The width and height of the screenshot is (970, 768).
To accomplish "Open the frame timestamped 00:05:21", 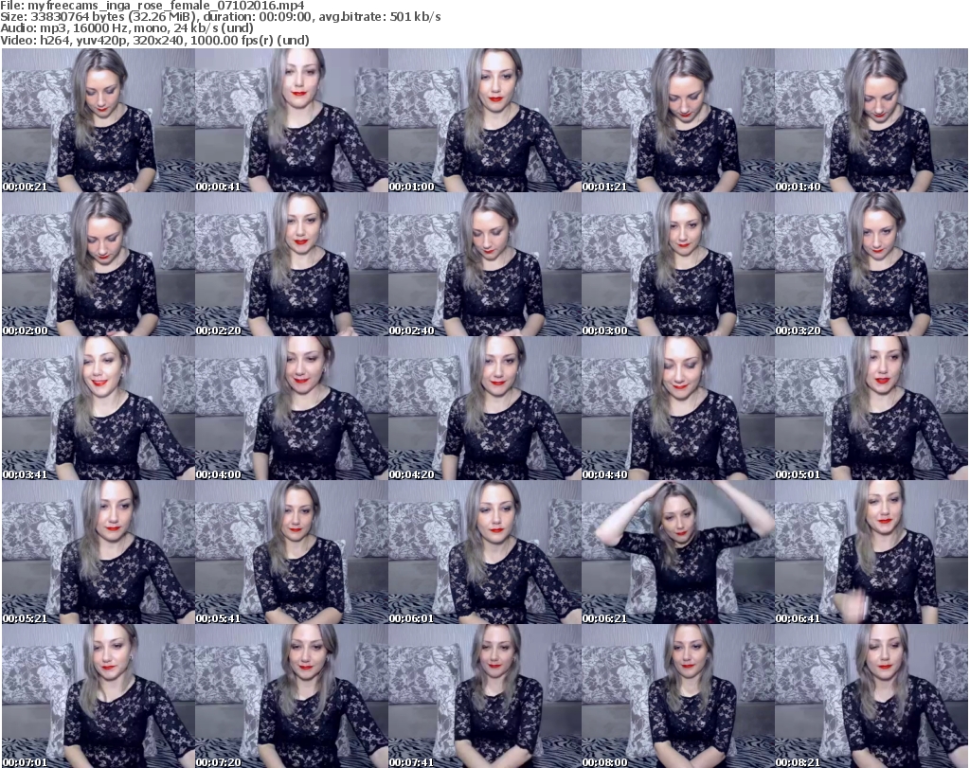I will 99,552.
